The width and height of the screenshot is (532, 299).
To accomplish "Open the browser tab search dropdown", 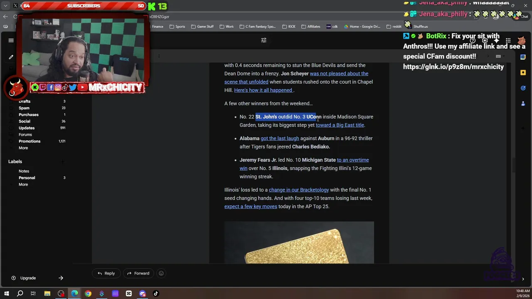I will [x=5, y=6].
